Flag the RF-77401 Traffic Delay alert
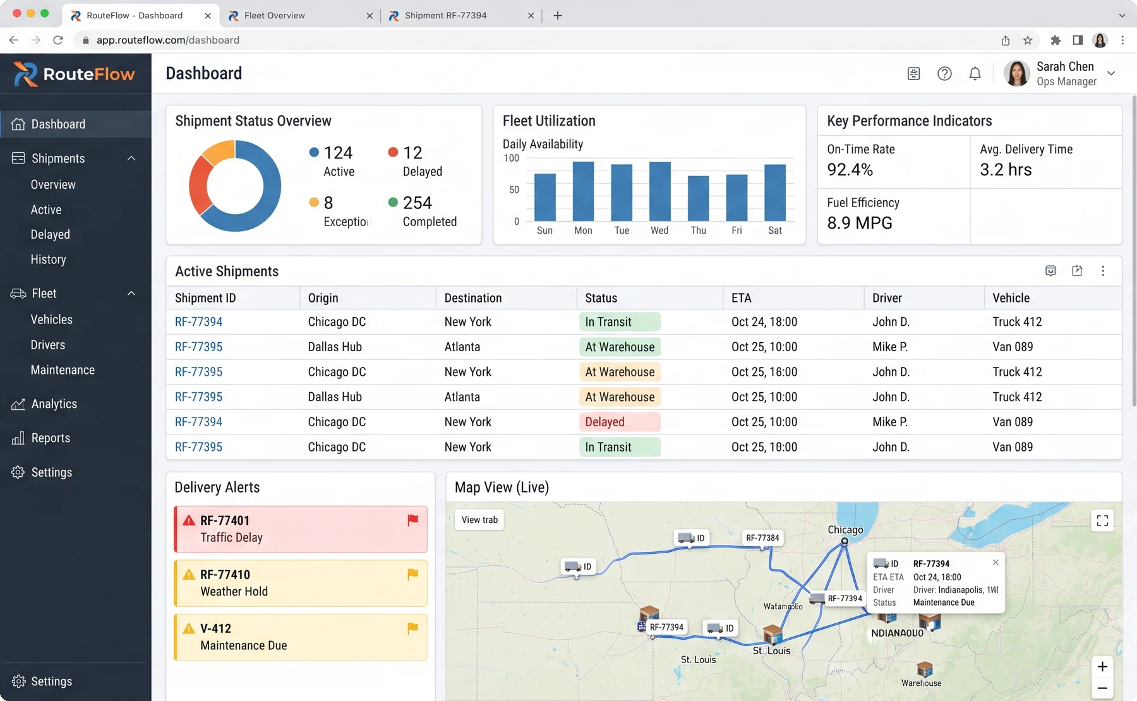Image resolution: width=1137 pixels, height=701 pixels. (412, 520)
